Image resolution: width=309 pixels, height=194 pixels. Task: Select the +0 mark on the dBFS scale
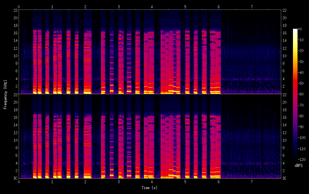[x=299, y=29]
